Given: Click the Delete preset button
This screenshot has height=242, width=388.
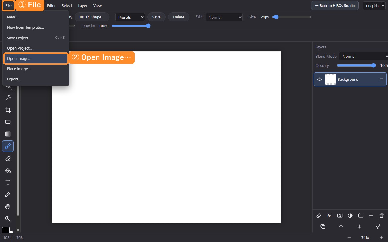Looking at the screenshot, I should pyautogui.click(x=179, y=17).
